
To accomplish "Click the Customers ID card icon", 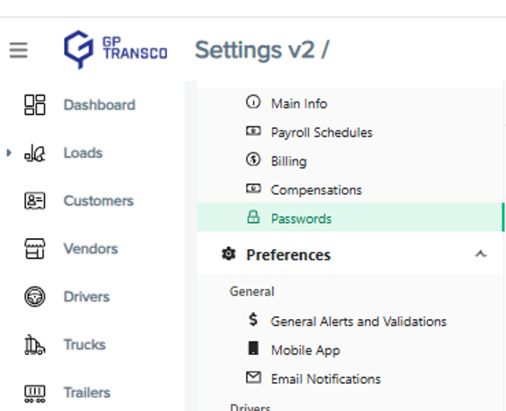I will (x=35, y=201).
